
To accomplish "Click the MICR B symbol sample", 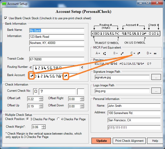I will coord(122,53).
